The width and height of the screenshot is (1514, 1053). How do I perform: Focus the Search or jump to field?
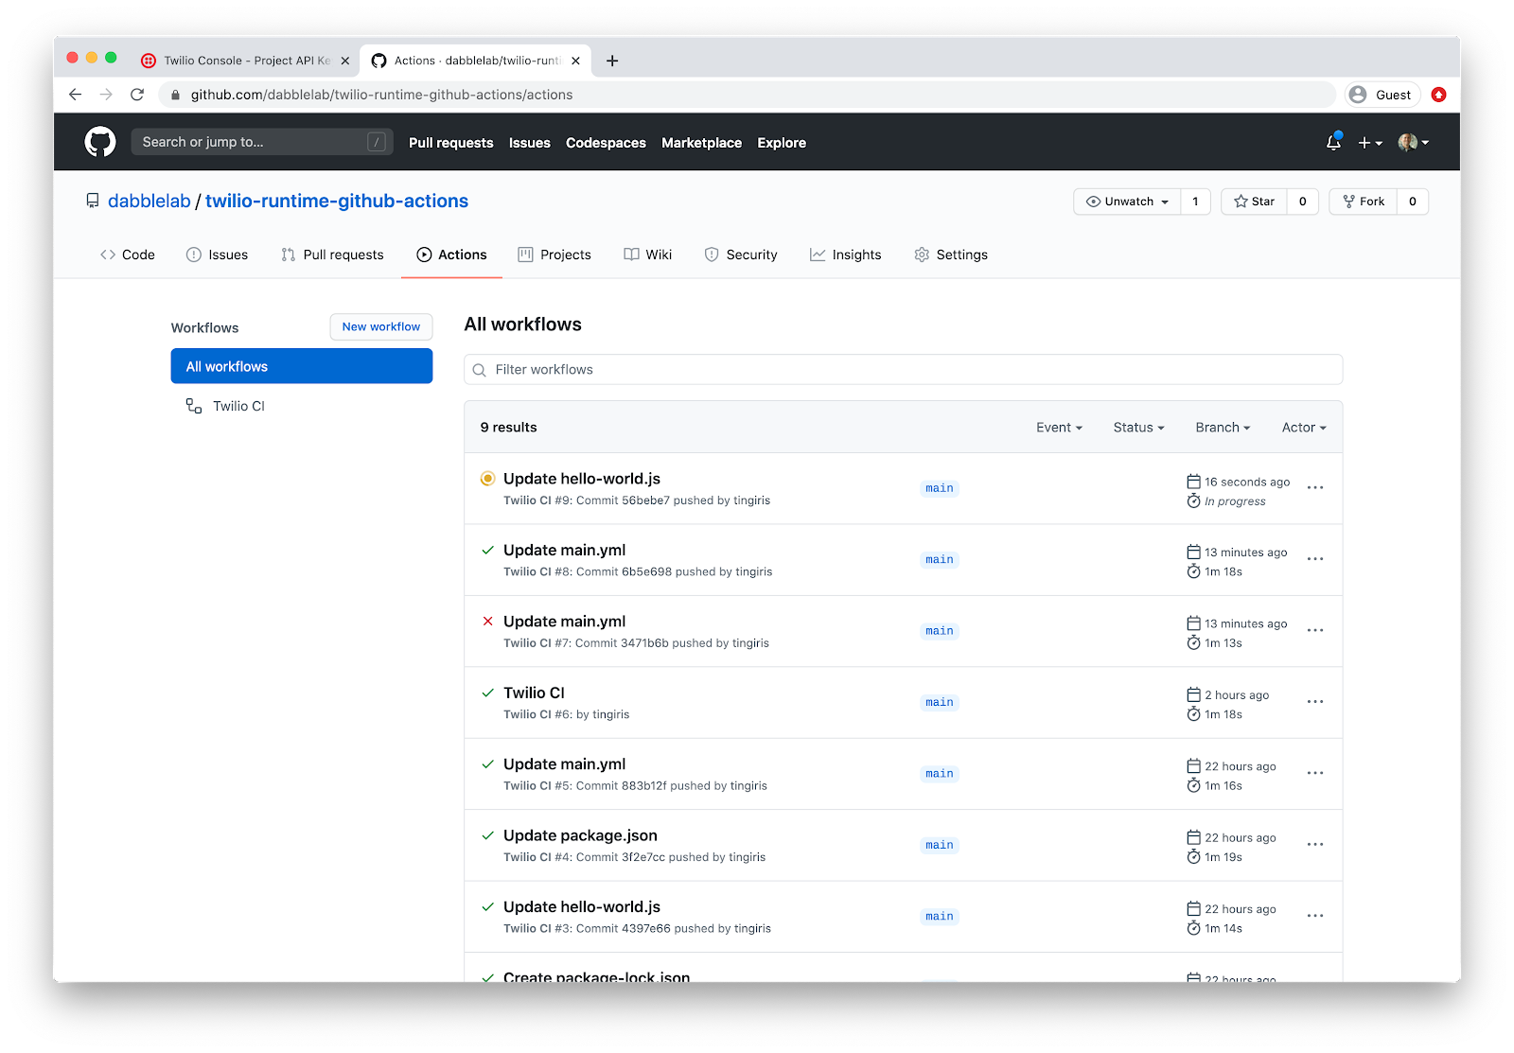tap(262, 142)
